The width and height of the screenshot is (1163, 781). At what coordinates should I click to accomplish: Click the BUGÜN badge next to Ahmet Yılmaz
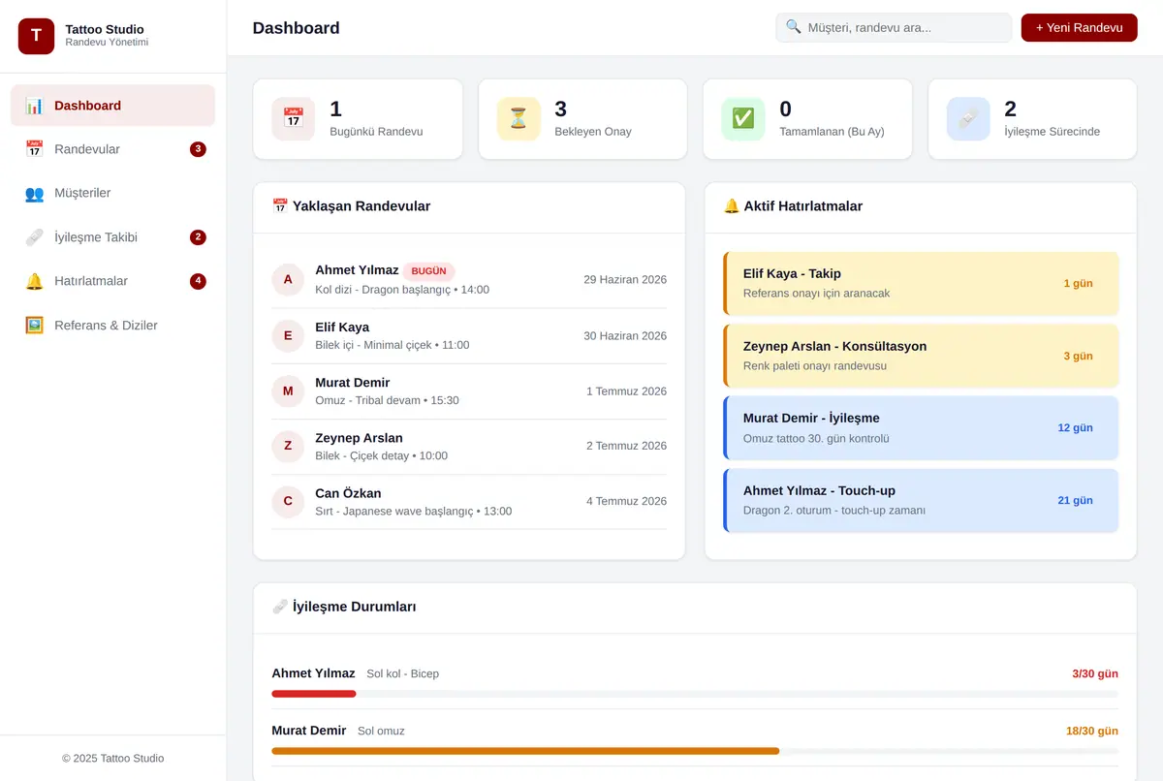pyautogui.click(x=428, y=271)
